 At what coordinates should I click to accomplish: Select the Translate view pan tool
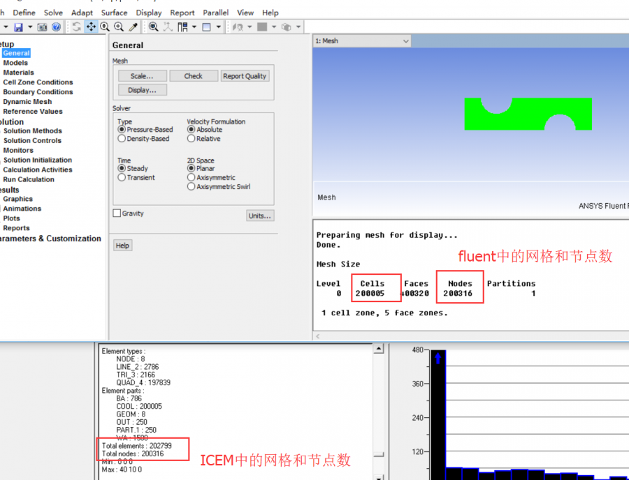pos(91,27)
